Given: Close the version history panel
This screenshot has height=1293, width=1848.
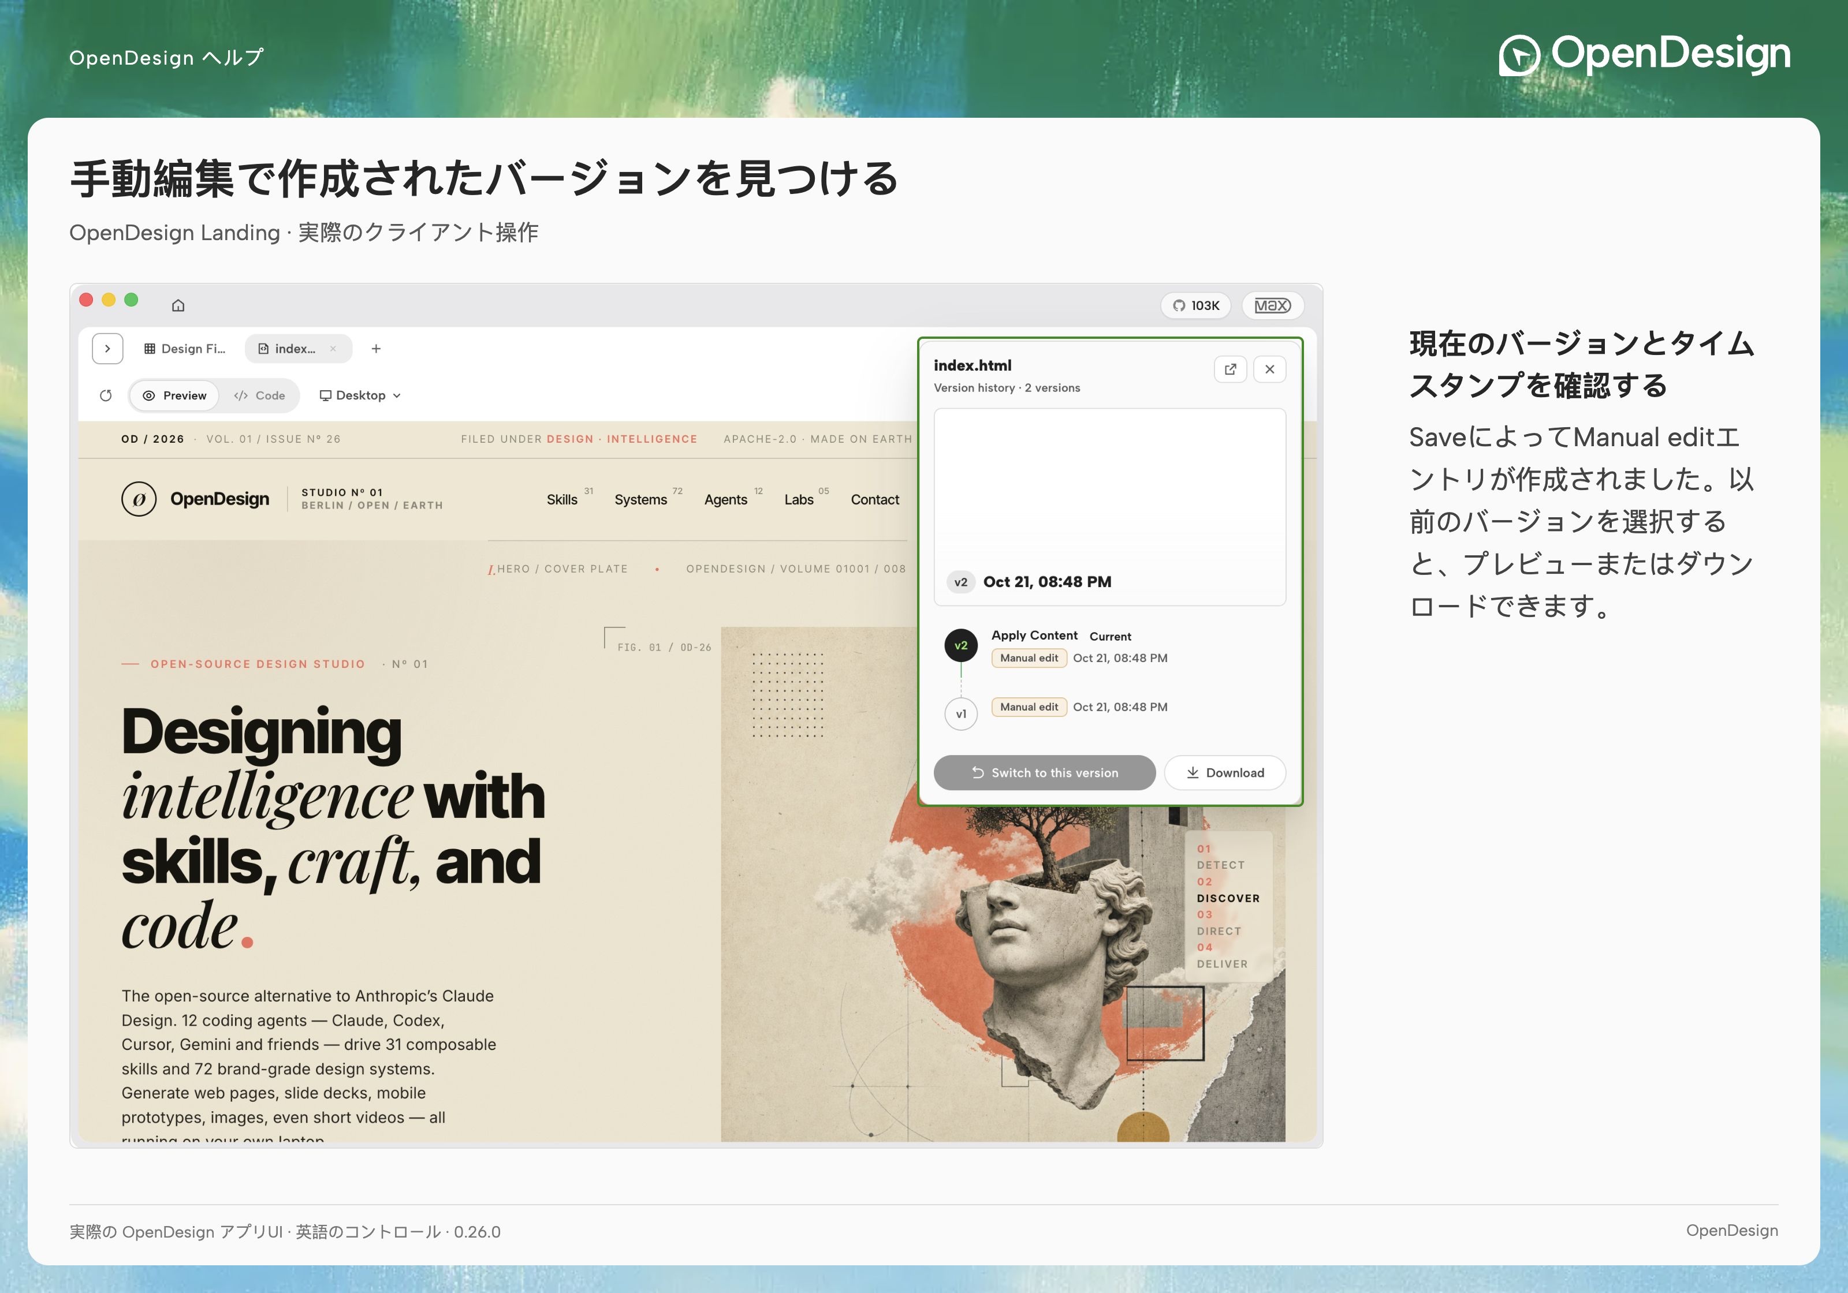Looking at the screenshot, I should point(1269,369).
